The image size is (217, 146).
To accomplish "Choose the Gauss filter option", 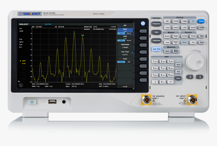I will [121, 62].
